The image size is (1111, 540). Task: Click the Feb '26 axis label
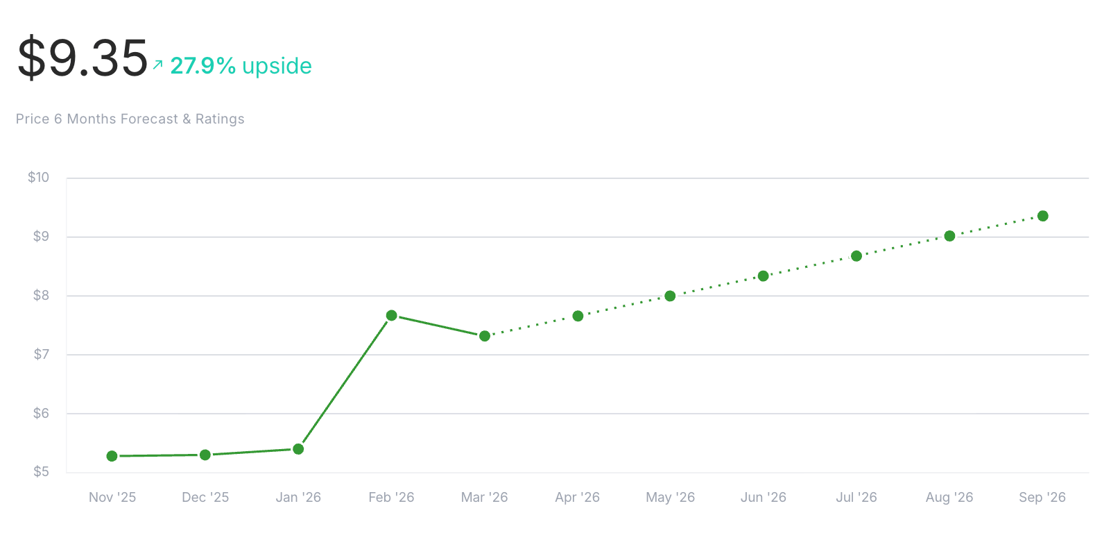tap(391, 497)
